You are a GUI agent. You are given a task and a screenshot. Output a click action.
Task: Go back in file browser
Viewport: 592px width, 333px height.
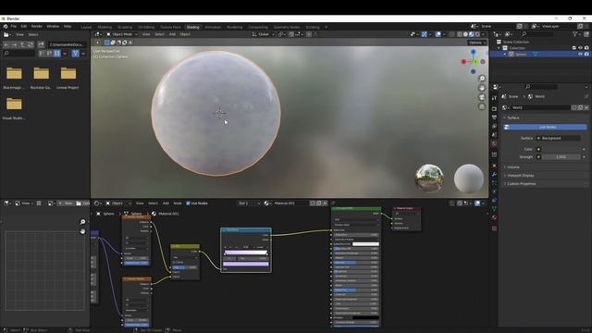click(6, 44)
